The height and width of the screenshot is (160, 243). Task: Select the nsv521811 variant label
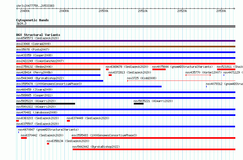[230, 67]
